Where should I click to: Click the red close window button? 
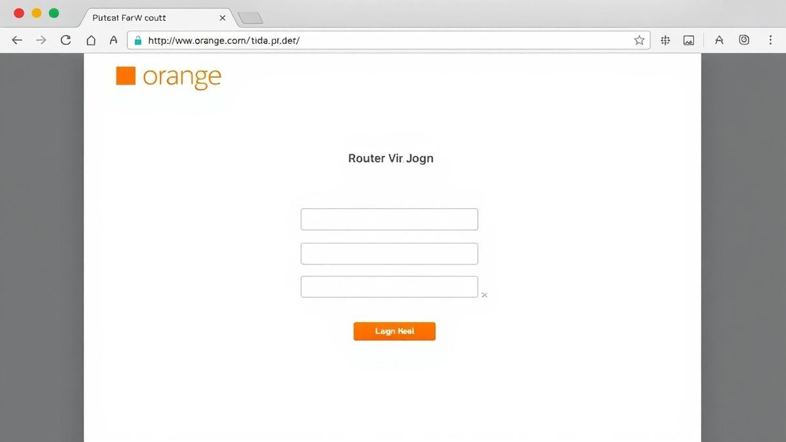pyautogui.click(x=19, y=13)
